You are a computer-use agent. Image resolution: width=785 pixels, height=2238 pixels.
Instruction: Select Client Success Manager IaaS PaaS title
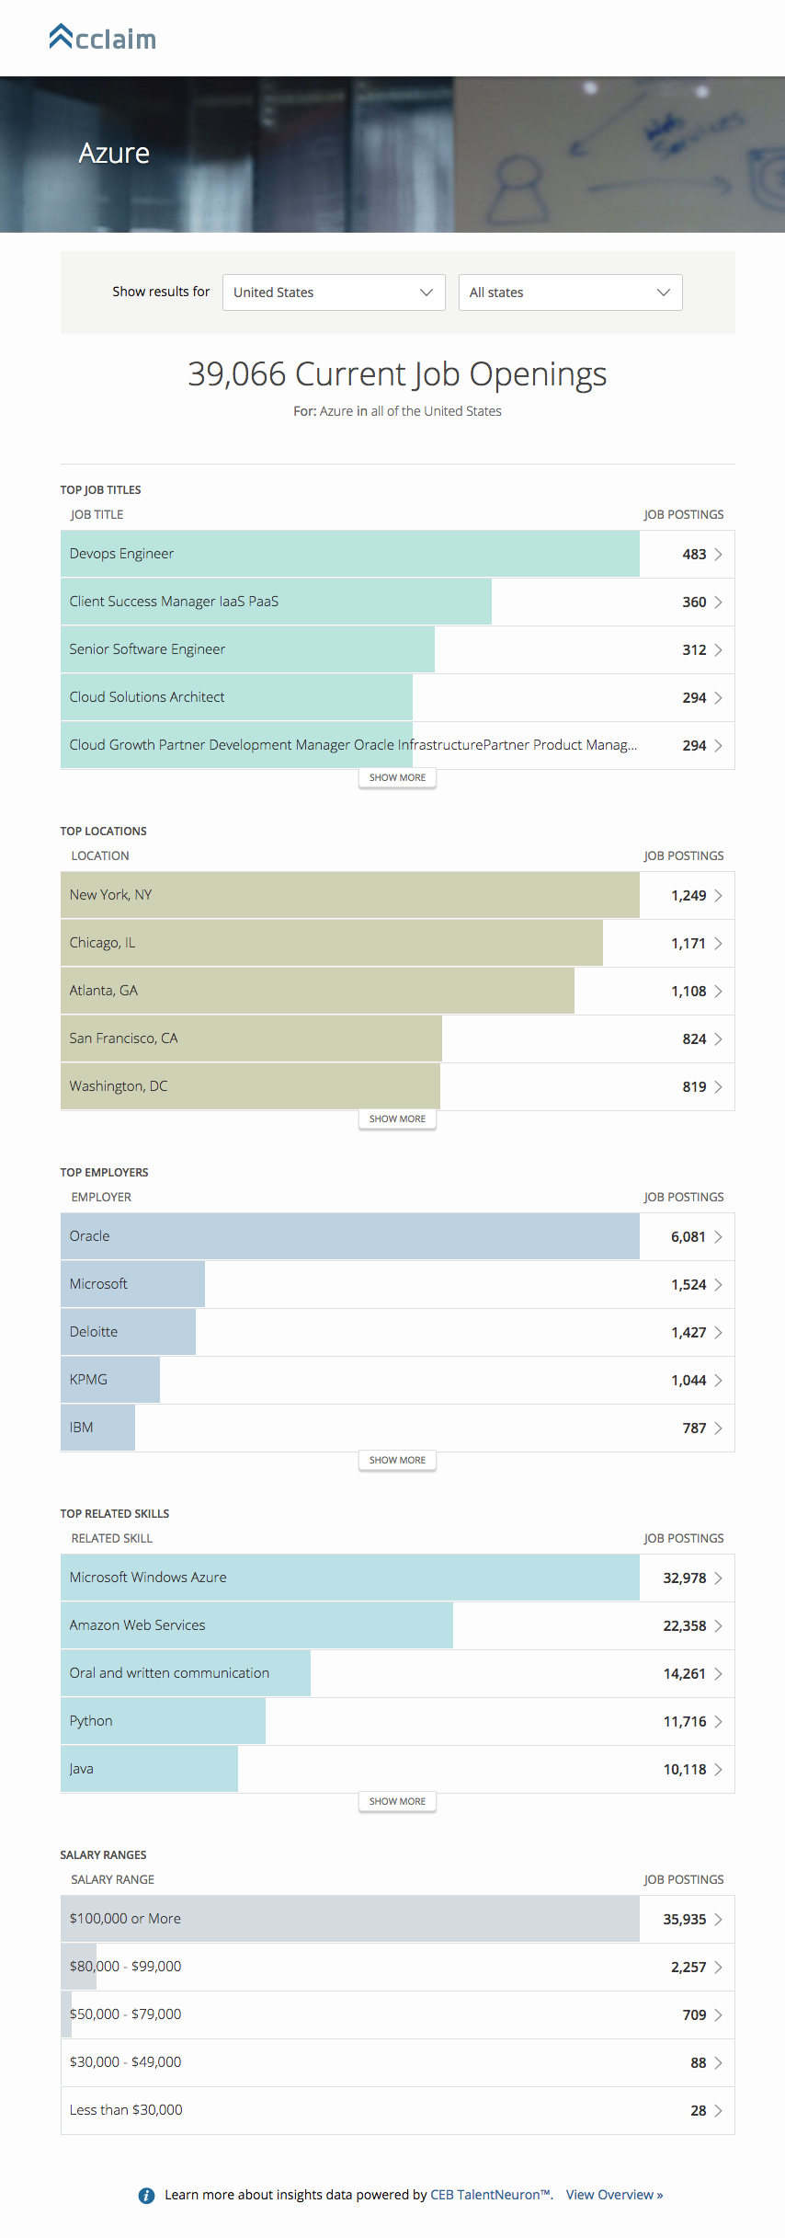[174, 602]
